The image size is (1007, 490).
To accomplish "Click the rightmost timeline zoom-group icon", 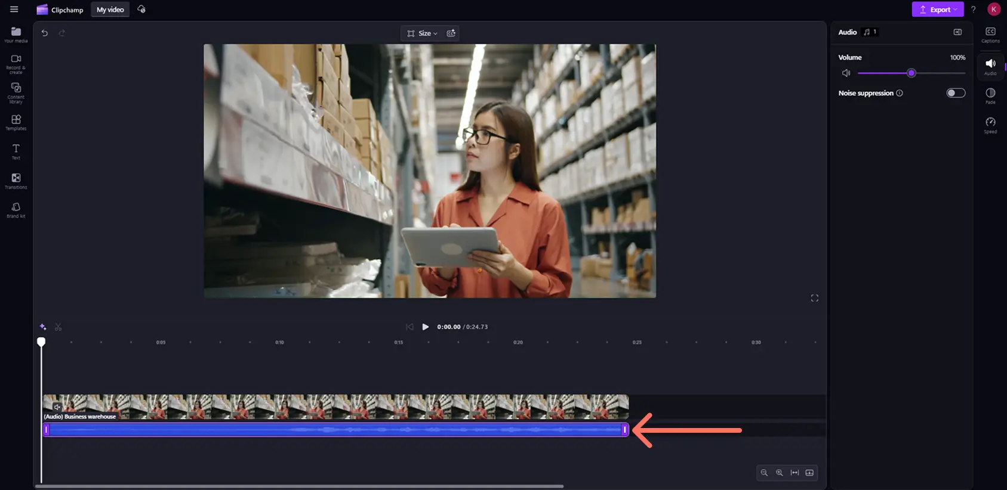I will [810, 473].
